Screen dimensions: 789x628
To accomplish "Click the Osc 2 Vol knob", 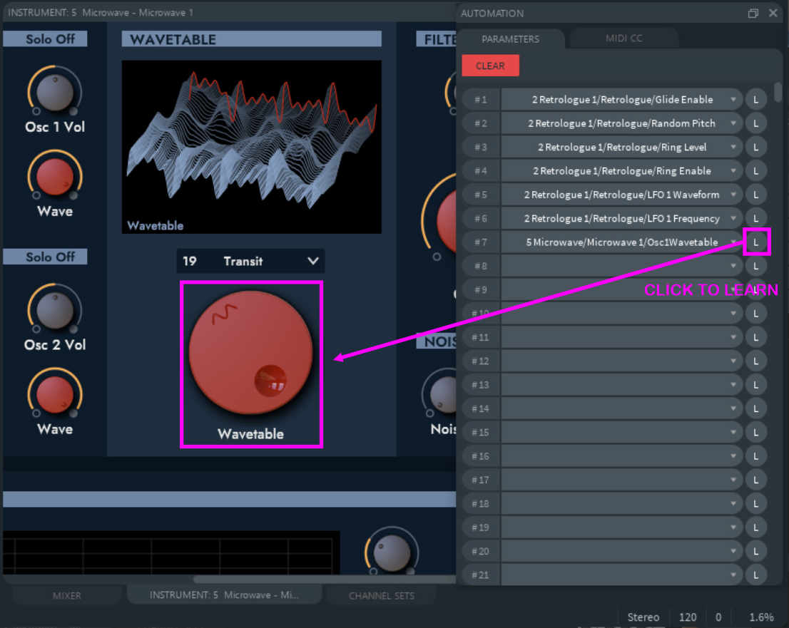I will (55, 310).
